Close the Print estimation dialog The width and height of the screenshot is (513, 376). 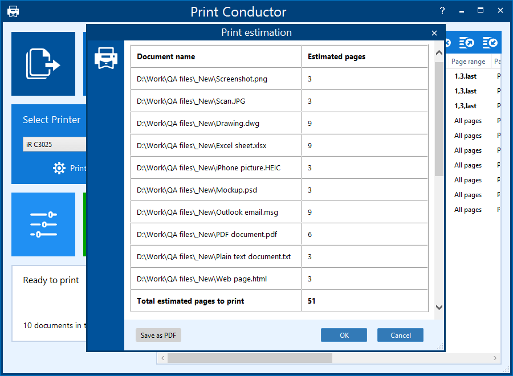pyautogui.click(x=434, y=33)
